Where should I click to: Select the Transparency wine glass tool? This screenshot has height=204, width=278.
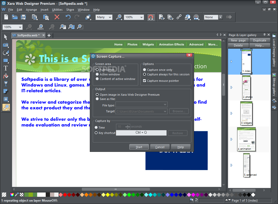[x=6, y=84]
